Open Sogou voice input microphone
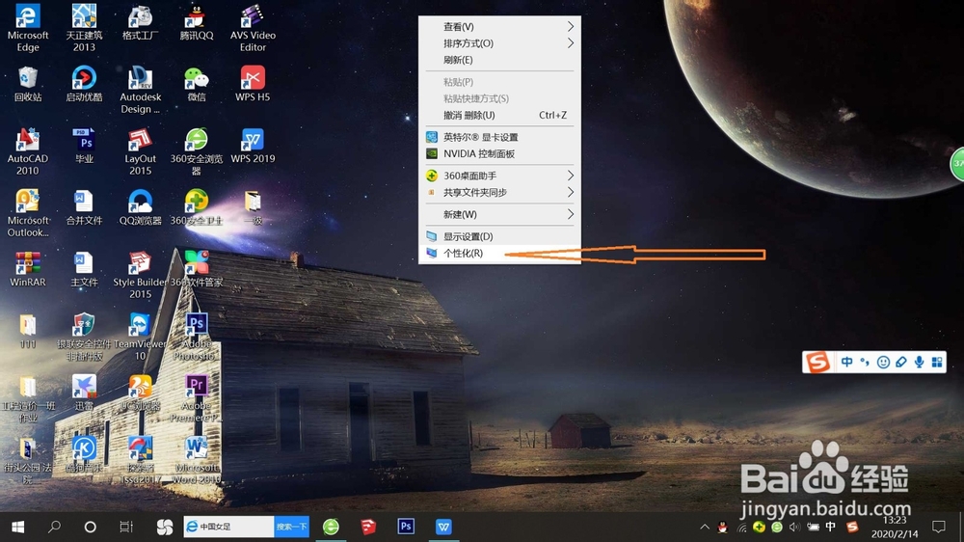This screenshot has height=542, width=964. pos(919,362)
